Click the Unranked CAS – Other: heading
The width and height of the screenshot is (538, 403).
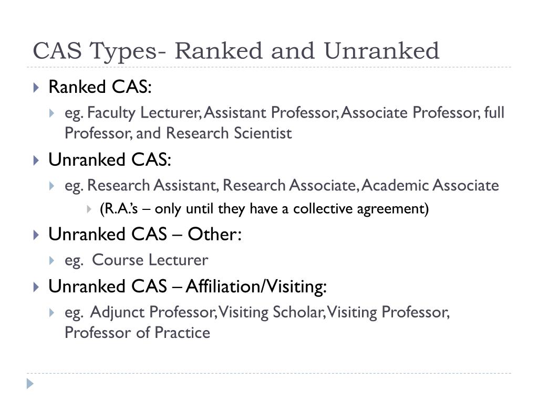point(145,235)
